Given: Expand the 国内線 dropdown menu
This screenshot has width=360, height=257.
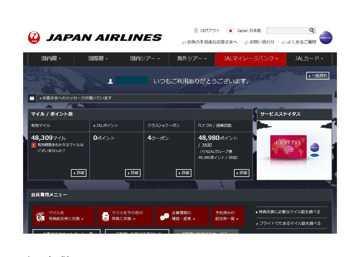Looking at the screenshot, I should coord(51,59).
